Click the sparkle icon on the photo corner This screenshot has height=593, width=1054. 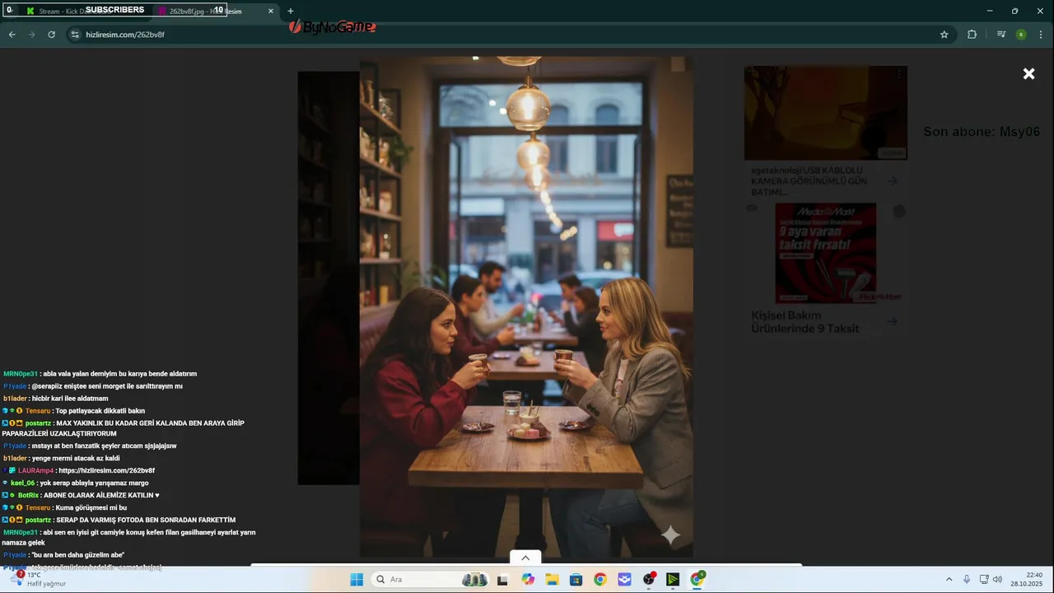click(670, 535)
